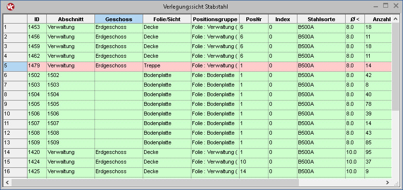
Task: Select ID cell 1424
Action: tap(37, 163)
